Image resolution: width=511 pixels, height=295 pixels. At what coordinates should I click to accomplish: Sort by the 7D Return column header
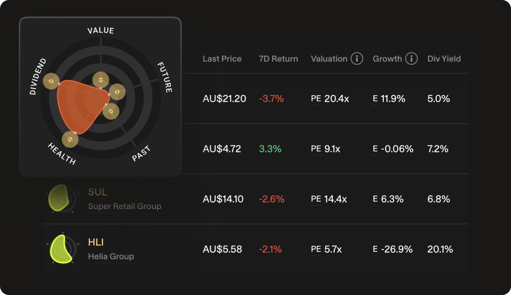coord(278,59)
